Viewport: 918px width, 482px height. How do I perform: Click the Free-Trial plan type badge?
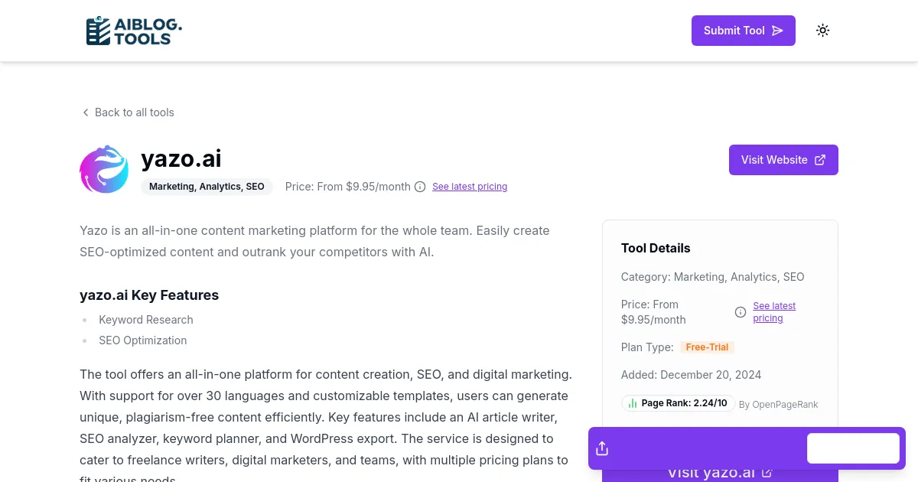pyautogui.click(x=707, y=347)
